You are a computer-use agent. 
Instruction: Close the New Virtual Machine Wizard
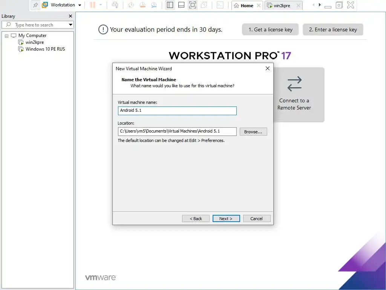tap(268, 68)
